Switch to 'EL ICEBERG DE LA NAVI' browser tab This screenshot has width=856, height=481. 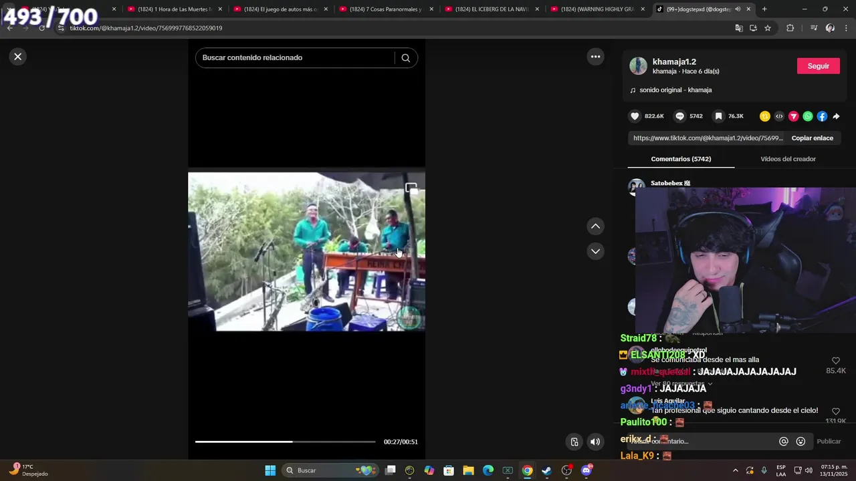[x=492, y=9]
